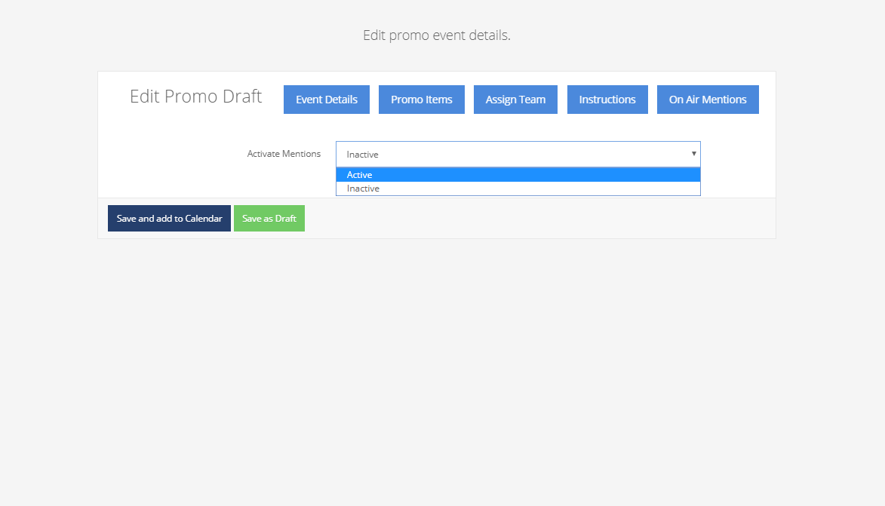Click the empty footer bar beside Save as Draft
Screen dimensions: 885x506
[x=528, y=219]
